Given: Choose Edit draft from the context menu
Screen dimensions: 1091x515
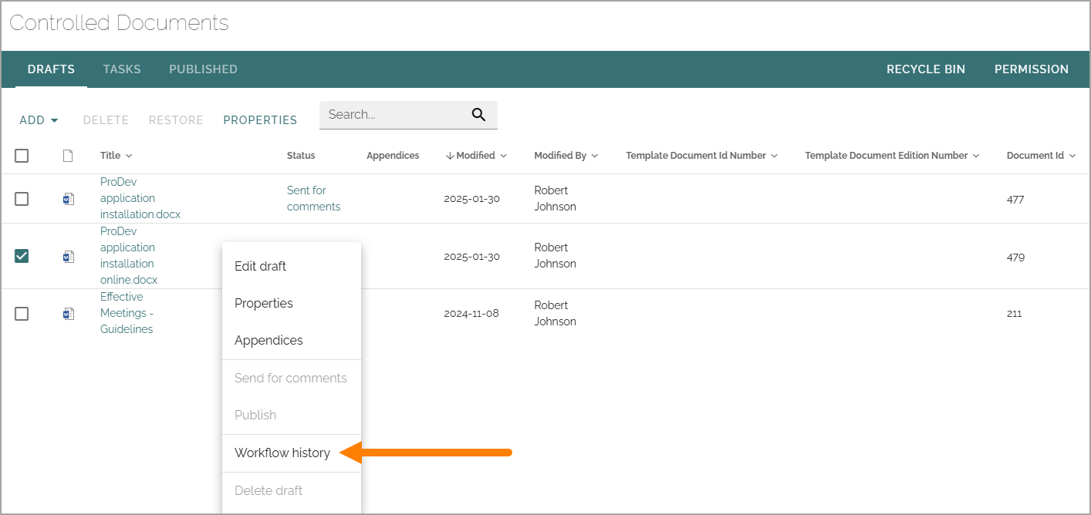Looking at the screenshot, I should (x=292, y=266).
